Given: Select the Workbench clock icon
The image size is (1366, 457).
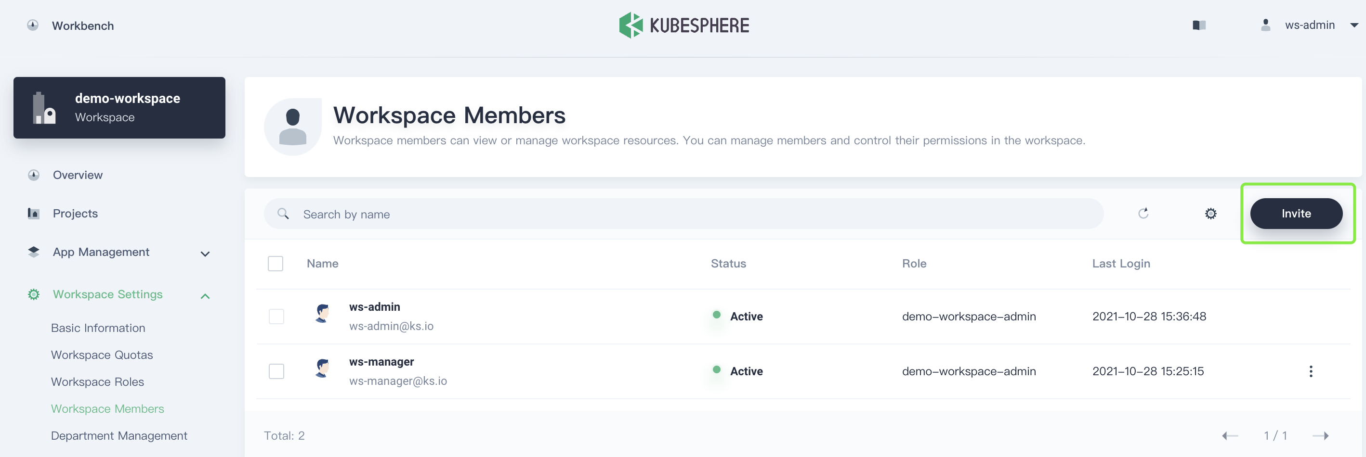Looking at the screenshot, I should point(33,25).
